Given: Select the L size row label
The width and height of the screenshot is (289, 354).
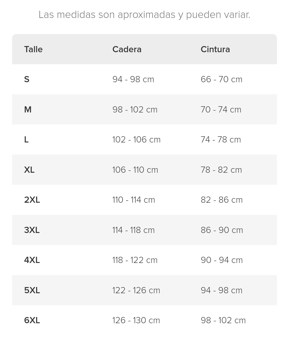Looking at the screenshot, I should (x=26, y=140).
